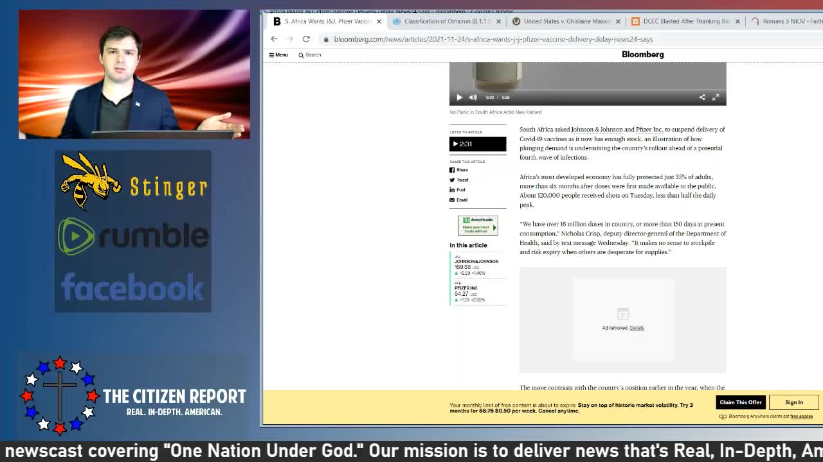Image resolution: width=823 pixels, height=462 pixels.
Task: Play the Bloomberg article video
Action: tap(459, 98)
